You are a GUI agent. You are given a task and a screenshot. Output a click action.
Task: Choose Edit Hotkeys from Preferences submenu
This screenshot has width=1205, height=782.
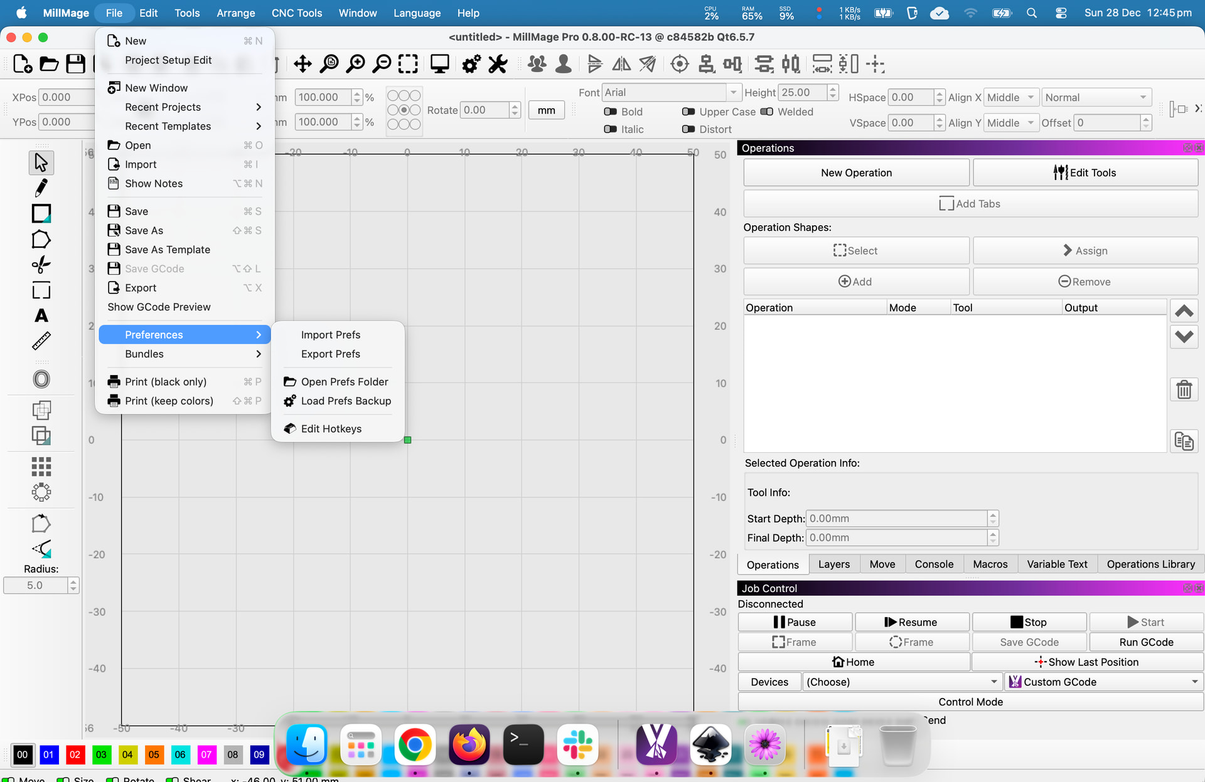pyautogui.click(x=331, y=429)
